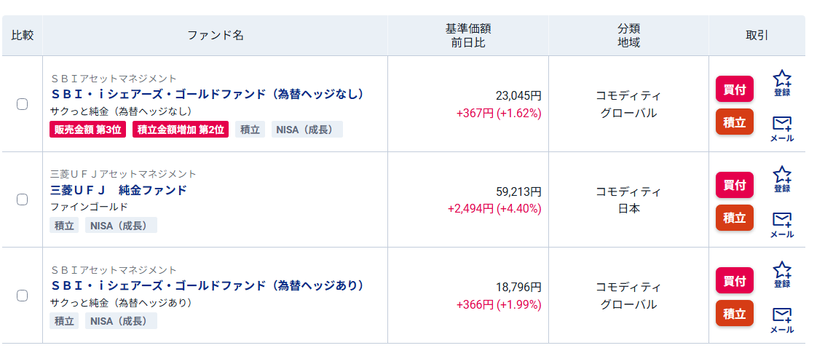Click the 積立金額増加 第2位 ranking badge
This screenshot has width=825, height=348.
181,130
